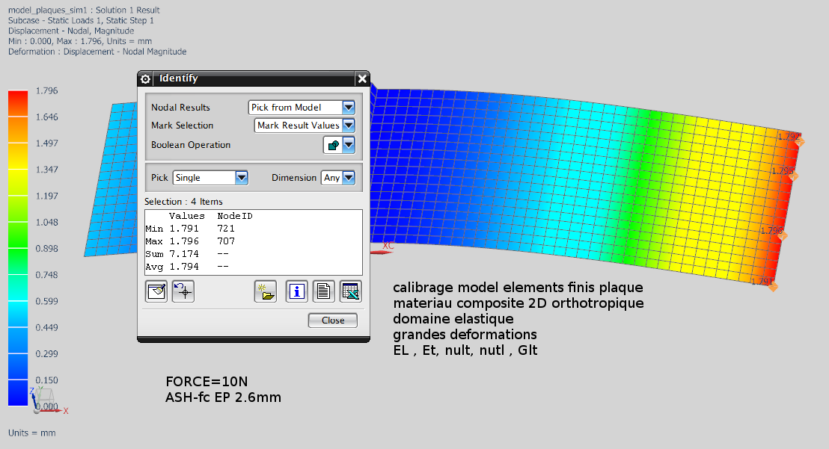Click the node marker labeled 1.791 on plate
This screenshot has height=449, width=829.
(x=773, y=287)
